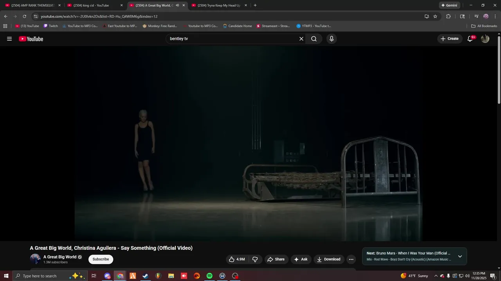501x281 pixels.
Task: Open (13) YouTube bookmark
Action: tap(27, 26)
